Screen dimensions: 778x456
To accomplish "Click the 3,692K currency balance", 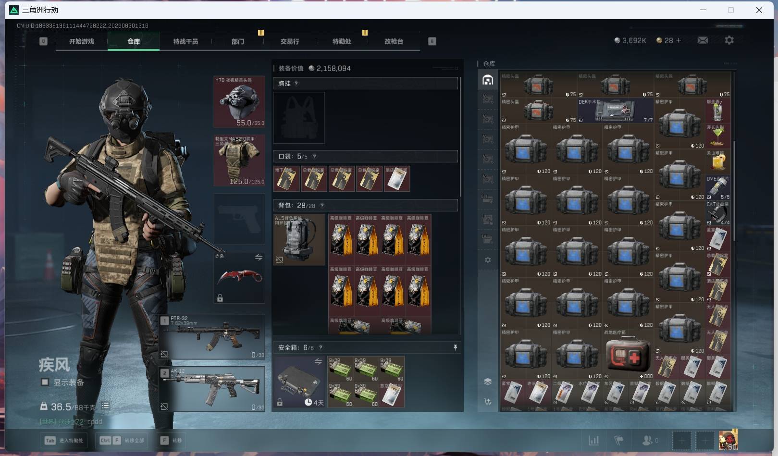I will click(x=630, y=40).
